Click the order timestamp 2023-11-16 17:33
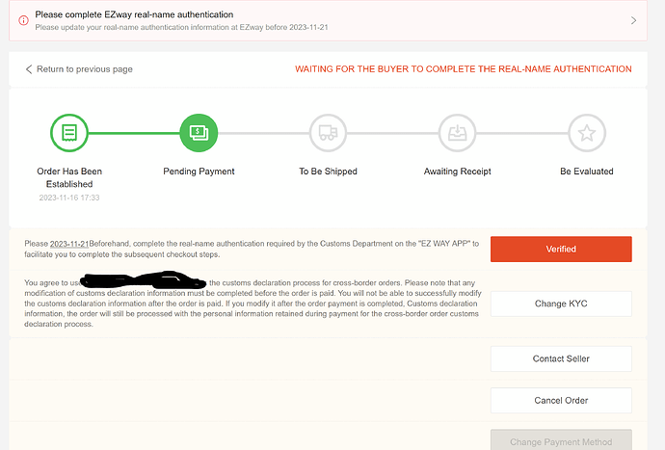Viewport: 665px width, 450px height. click(68, 197)
